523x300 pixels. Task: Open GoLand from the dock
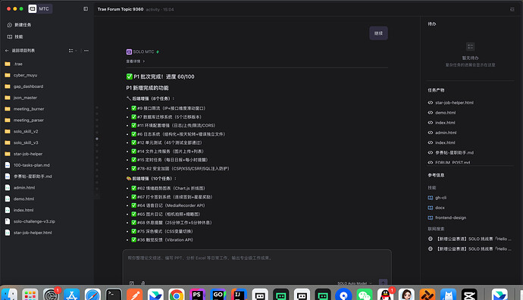[218, 295]
